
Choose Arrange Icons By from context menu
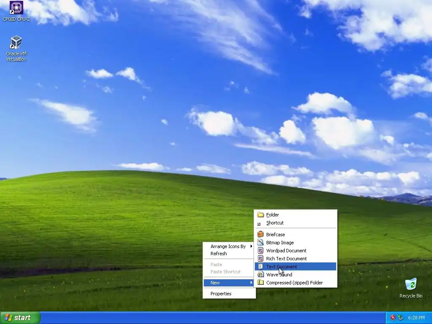coord(228,246)
